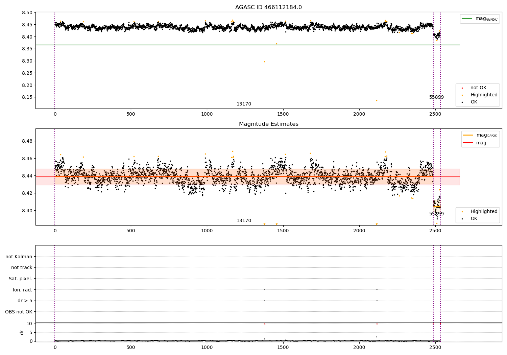The width and height of the screenshot is (507, 355).
Task: Select 'Highlighted' legend entry in Magnitude Estimates plot
Action: tap(484, 212)
